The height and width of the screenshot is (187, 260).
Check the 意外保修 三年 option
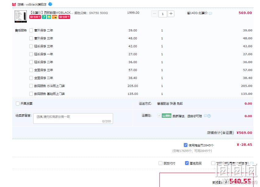[x=31, y=38]
